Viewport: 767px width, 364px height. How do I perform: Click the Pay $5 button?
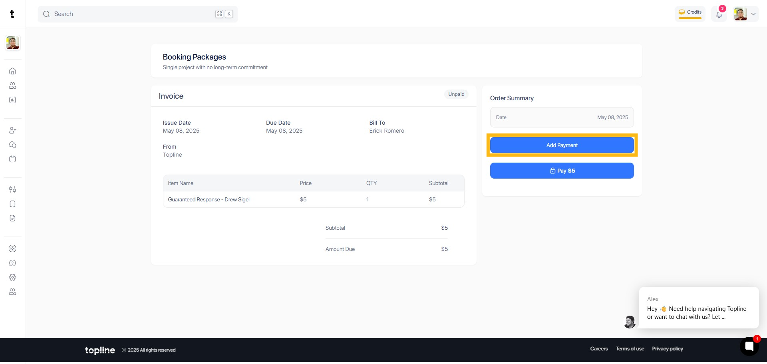pos(562,171)
